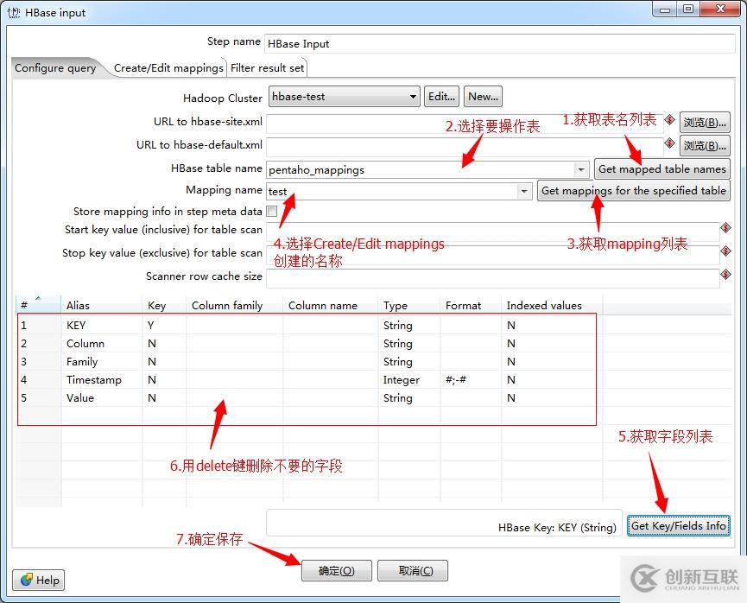Click the Help globe icon
Viewport: 747px width, 603px height.
pyautogui.click(x=27, y=580)
